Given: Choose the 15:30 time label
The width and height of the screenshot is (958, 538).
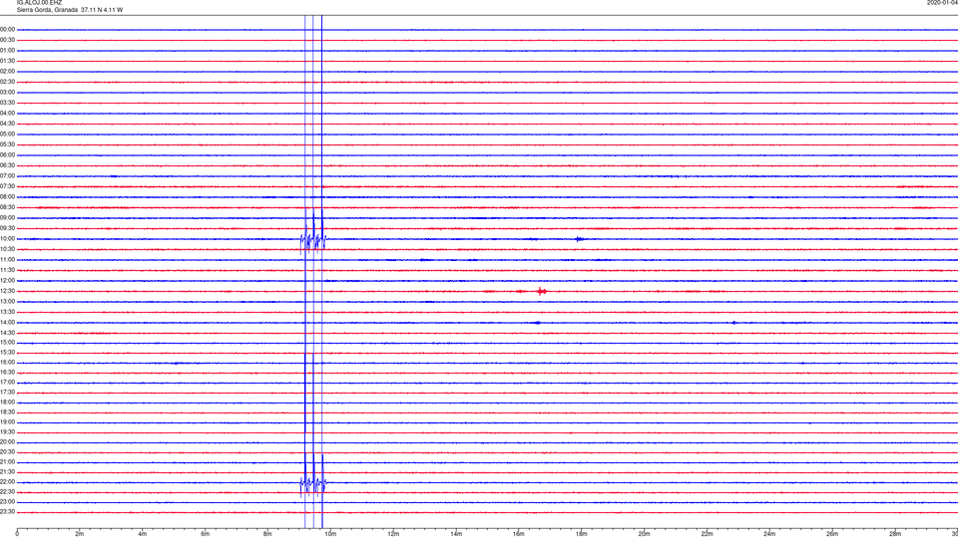Looking at the screenshot, I should point(7,353).
